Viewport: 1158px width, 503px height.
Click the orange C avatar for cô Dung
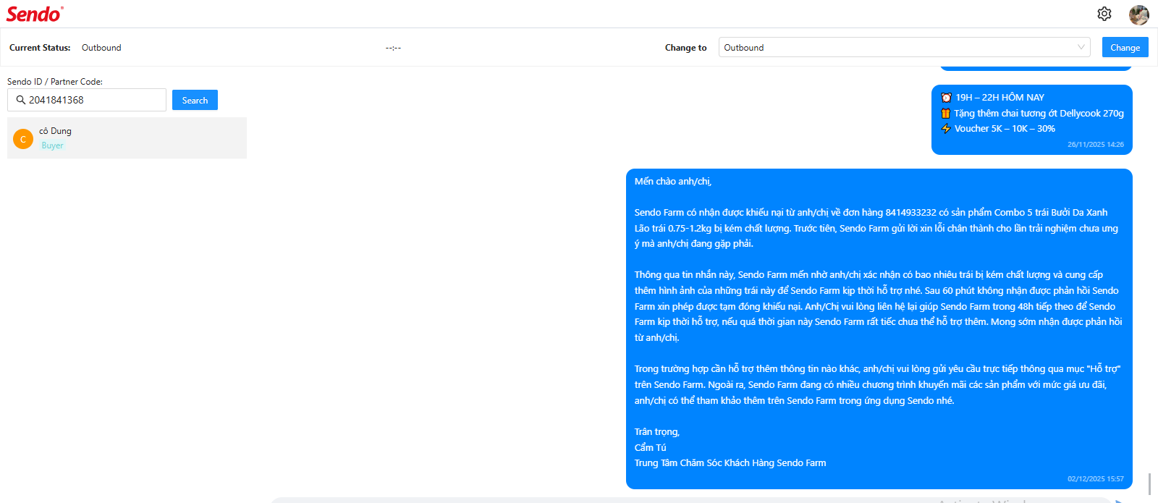pos(23,139)
